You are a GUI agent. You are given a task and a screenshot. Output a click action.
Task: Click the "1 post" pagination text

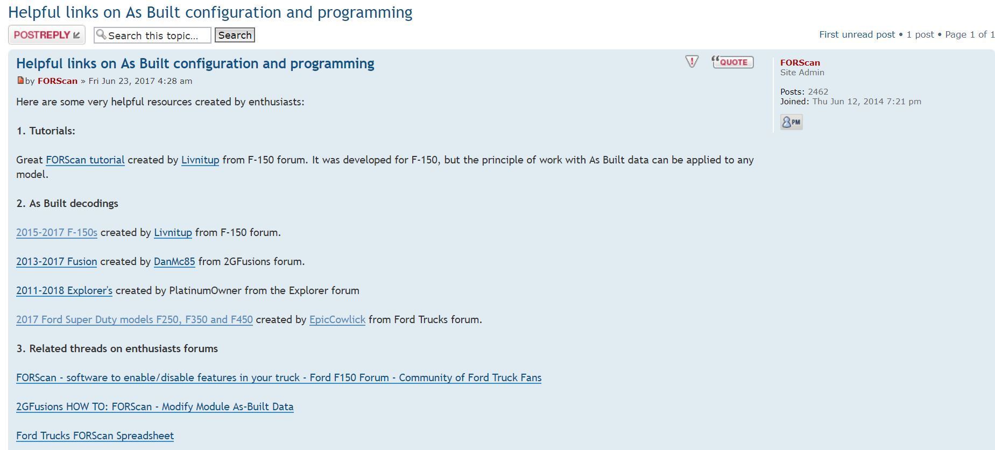point(920,34)
